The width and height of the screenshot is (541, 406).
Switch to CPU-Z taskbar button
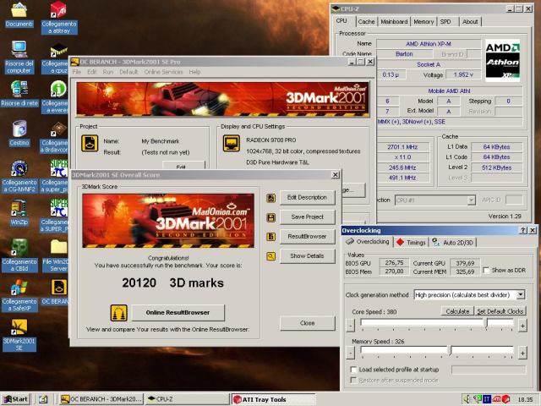[187, 399]
